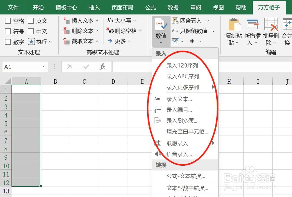The image size is (292, 197).
Task: Click the 批量删除 table icon
Action: click(271, 24)
